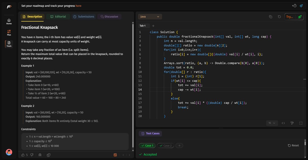
Task: Click the Accepted status text
Action: 150,154
